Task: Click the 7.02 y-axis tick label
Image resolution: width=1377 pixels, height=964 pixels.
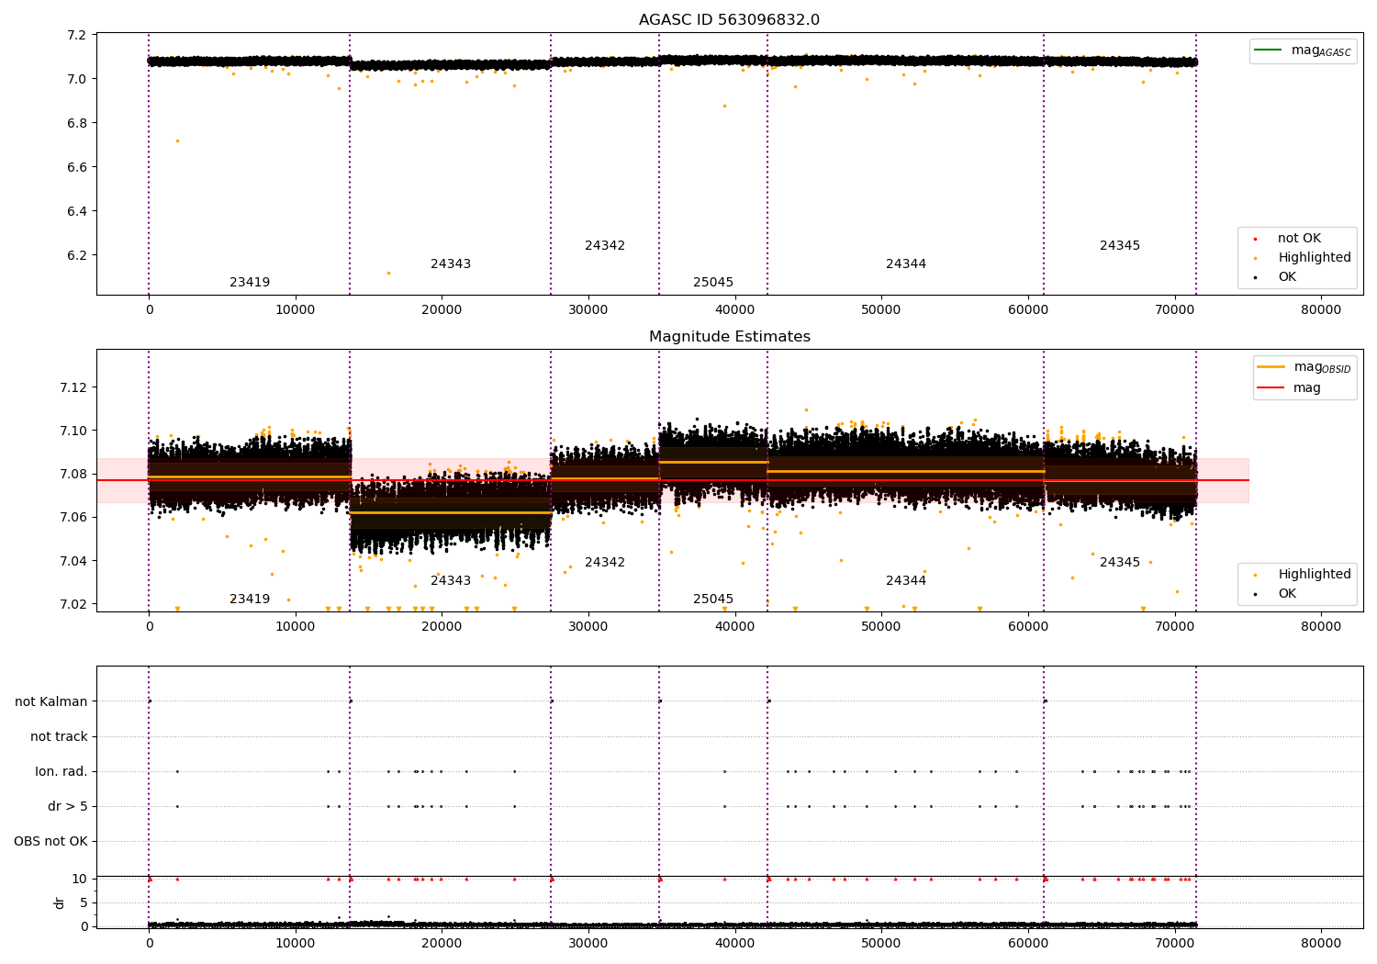Action: [73, 604]
